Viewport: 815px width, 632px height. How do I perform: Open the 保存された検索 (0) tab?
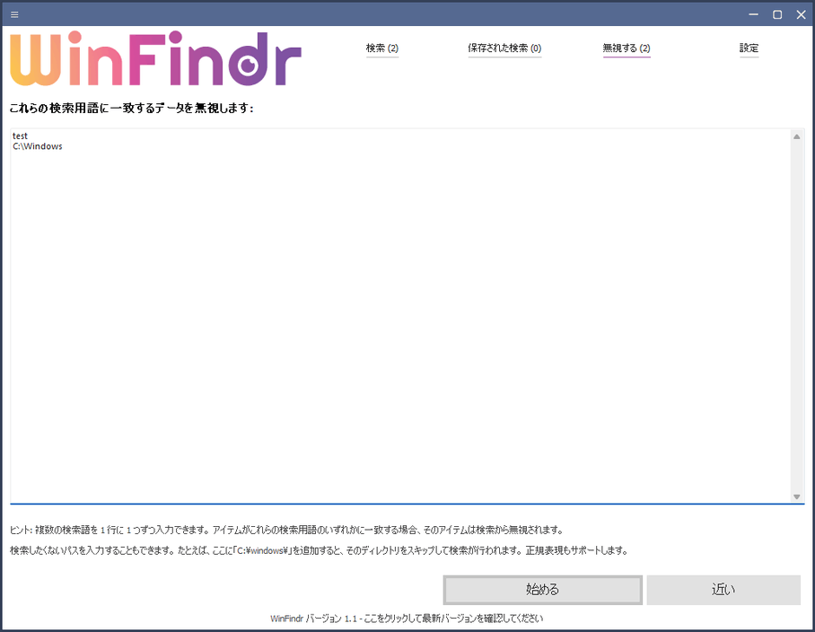[x=504, y=48]
